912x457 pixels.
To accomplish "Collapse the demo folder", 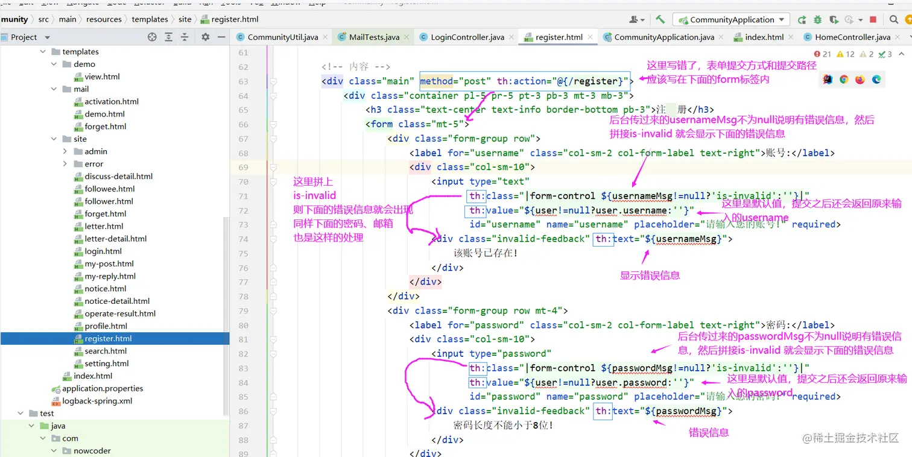I will pos(54,64).
